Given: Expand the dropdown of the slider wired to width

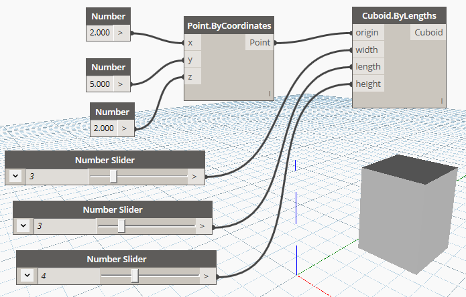Looking at the screenshot, I should [15, 176].
